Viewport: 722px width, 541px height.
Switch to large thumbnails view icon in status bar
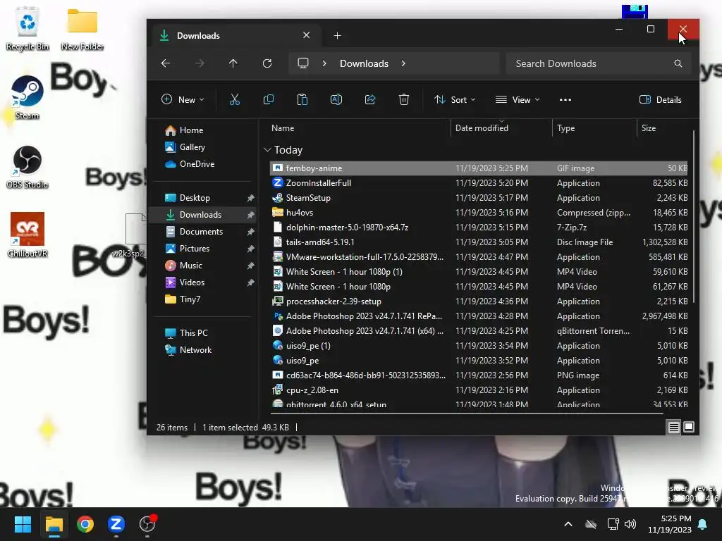[x=689, y=428]
